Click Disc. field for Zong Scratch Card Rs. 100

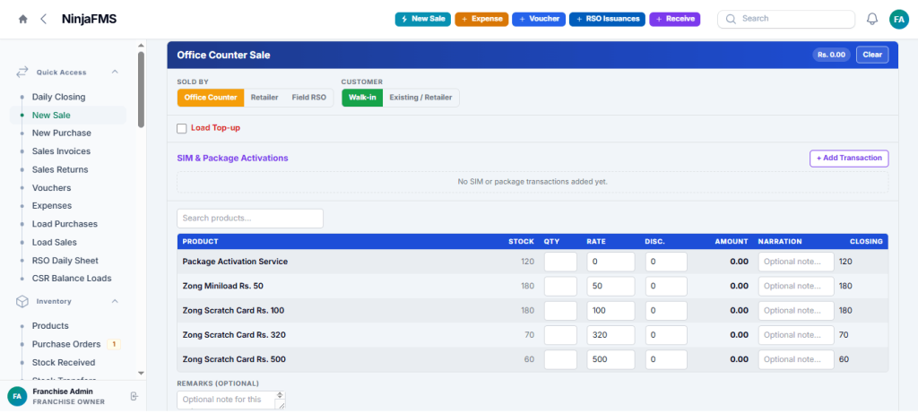coord(666,311)
